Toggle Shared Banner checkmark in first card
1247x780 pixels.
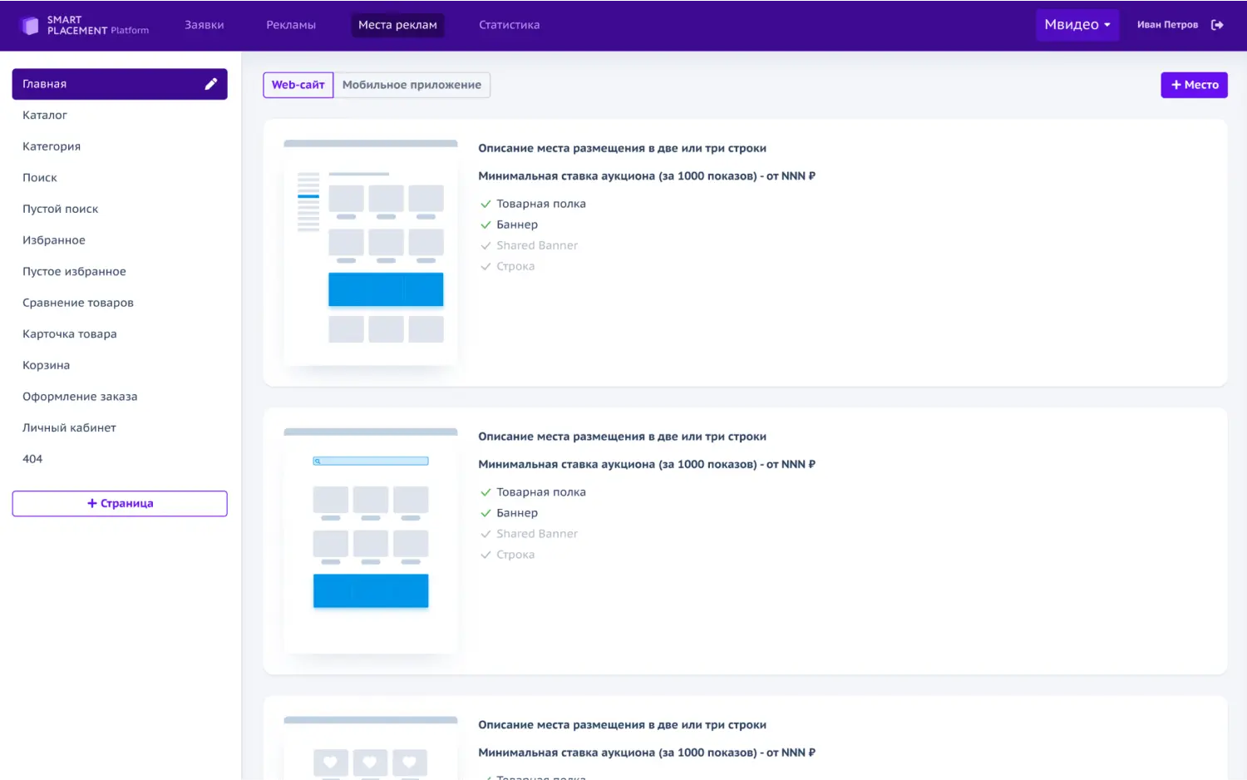(485, 245)
